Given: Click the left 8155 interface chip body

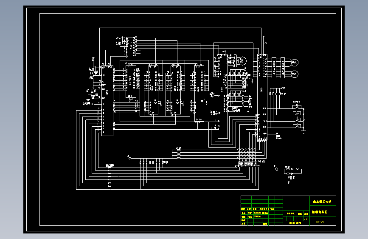Looking at the screenshot, I should point(222,97).
